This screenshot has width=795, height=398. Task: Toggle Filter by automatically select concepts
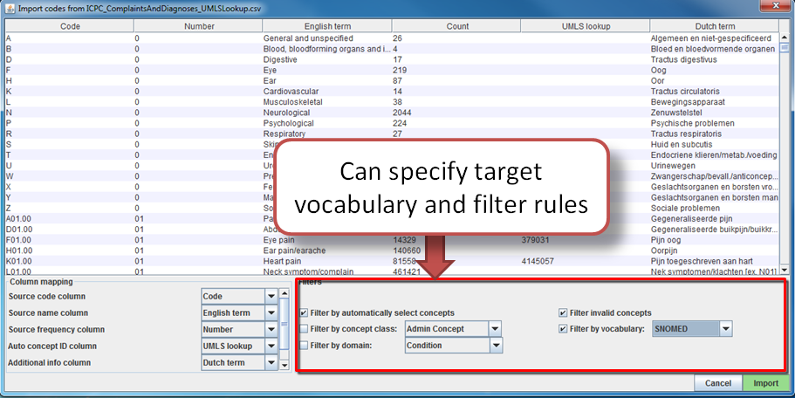click(304, 312)
